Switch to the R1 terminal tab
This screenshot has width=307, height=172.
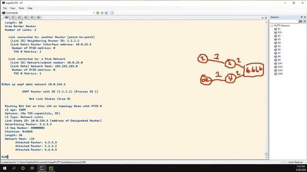point(6,18)
